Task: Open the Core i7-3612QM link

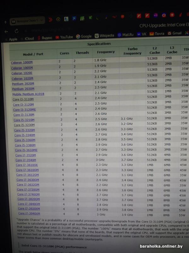Action: point(27,175)
